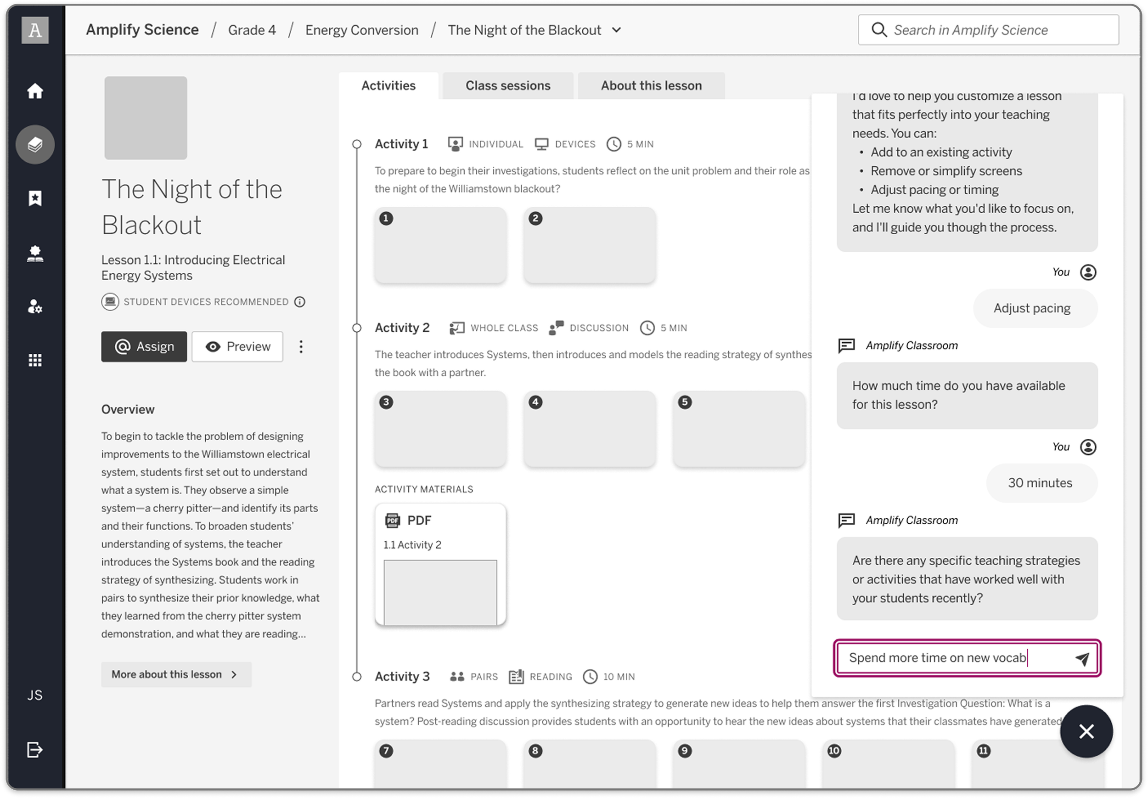Open the apps grid icon in sidebar
1148x798 pixels.
pyautogui.click(x=35, y=360)
